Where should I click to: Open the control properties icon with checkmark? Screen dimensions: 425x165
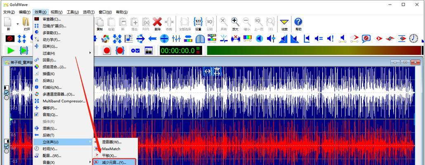coord(135,50)
